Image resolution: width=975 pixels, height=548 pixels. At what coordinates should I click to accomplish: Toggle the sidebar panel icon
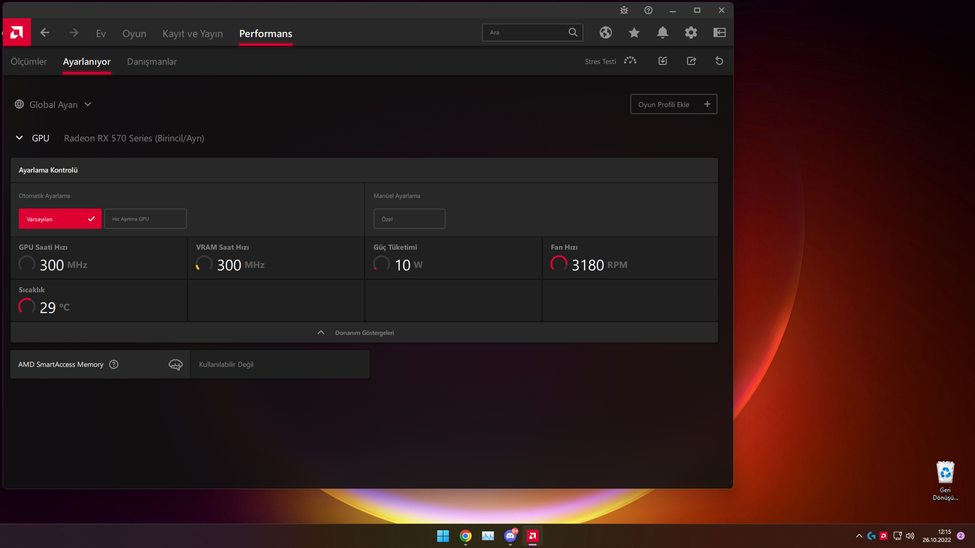[x=719, y=32]
